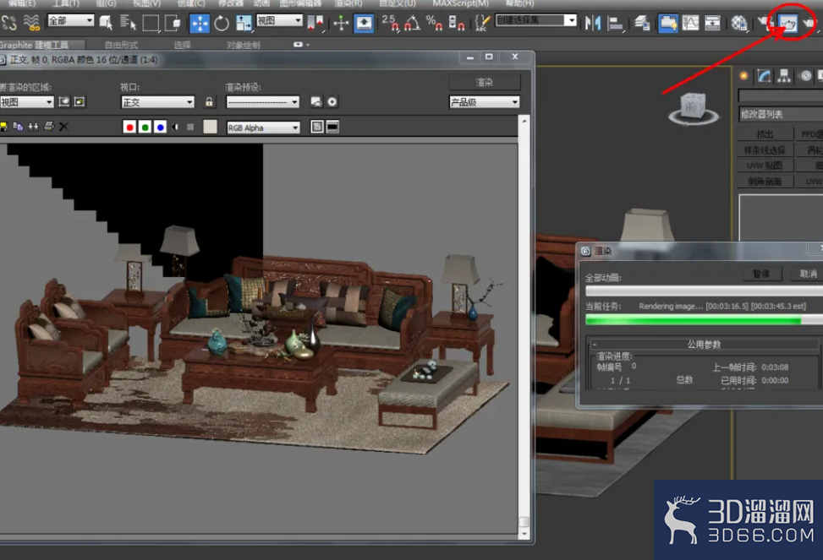The image size is (823, 560).
Task: Switch to the 选择 ribbon tab
Action: 182,45
